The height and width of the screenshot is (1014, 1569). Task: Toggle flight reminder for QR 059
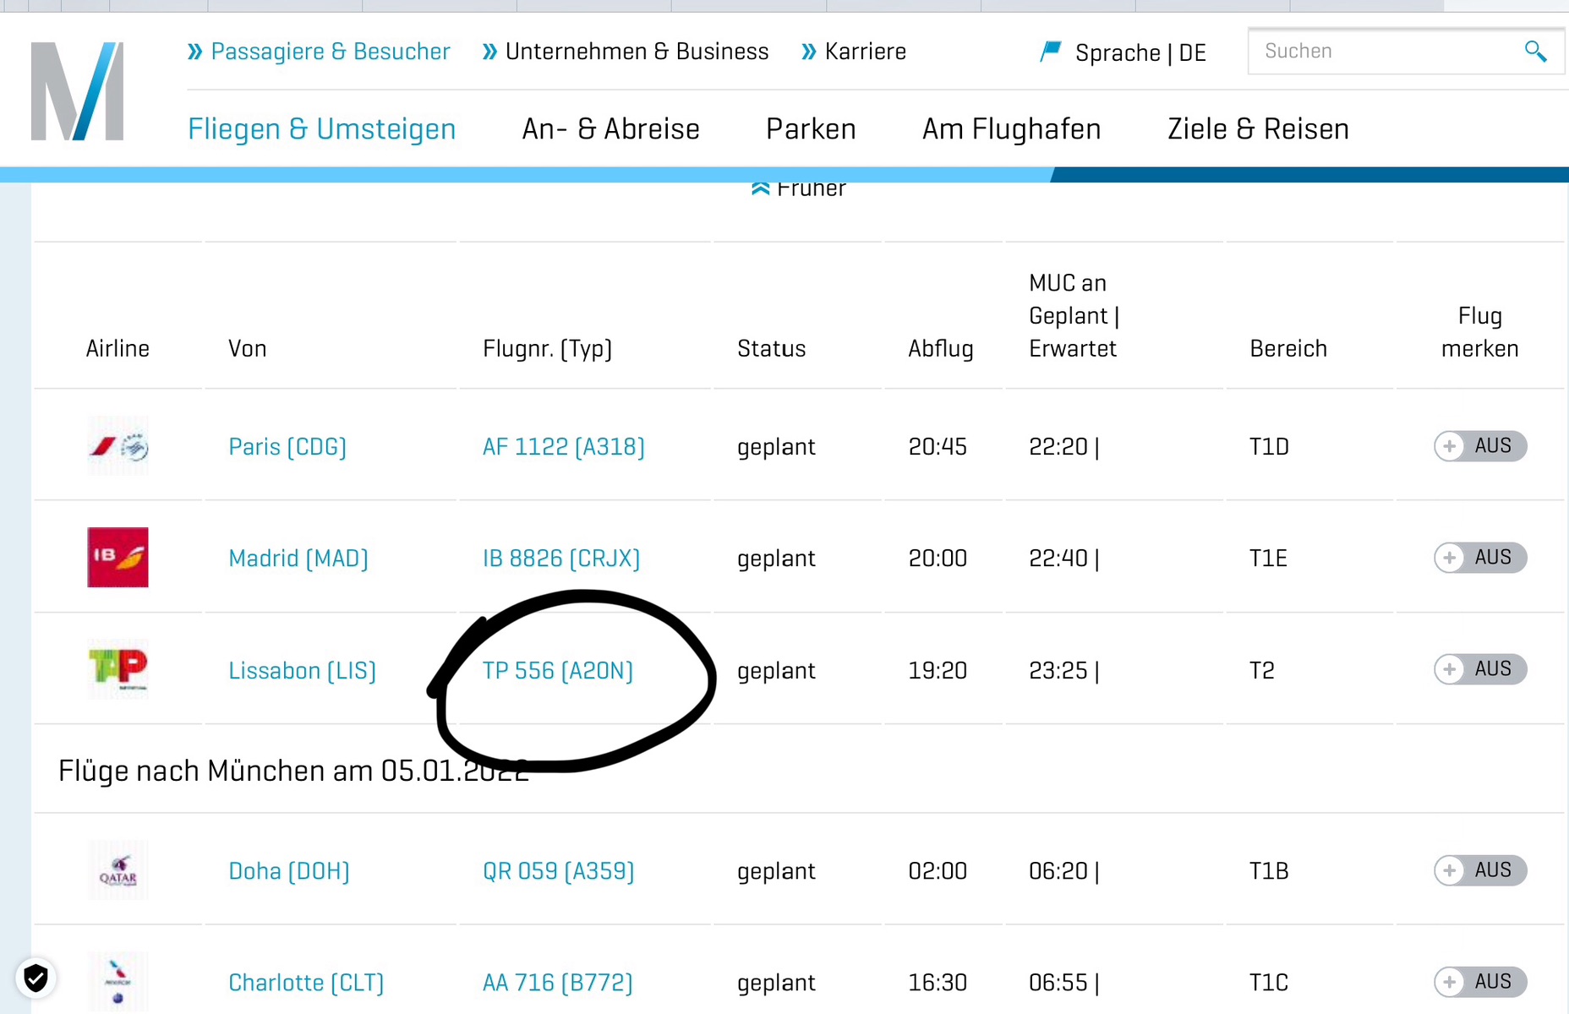(x=1479, y=870)
